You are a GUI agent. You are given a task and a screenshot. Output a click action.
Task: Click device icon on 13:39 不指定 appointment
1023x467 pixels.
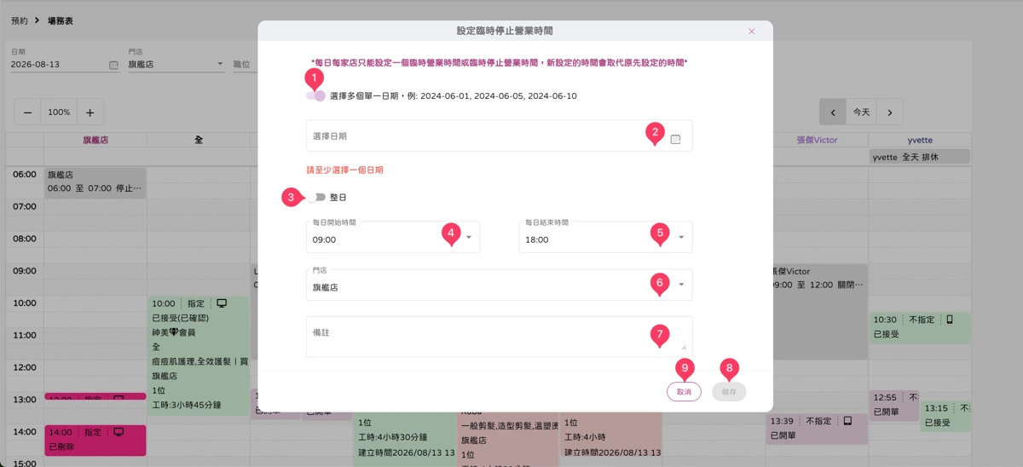click(x=847, y=421)
